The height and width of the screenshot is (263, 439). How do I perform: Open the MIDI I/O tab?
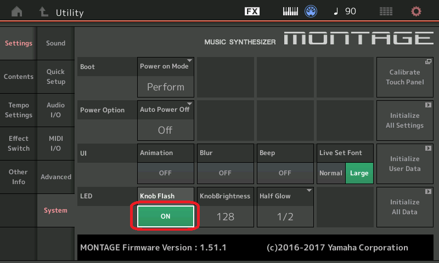(55, 144)
